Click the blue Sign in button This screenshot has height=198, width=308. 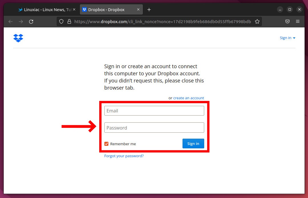coord(193,144)
